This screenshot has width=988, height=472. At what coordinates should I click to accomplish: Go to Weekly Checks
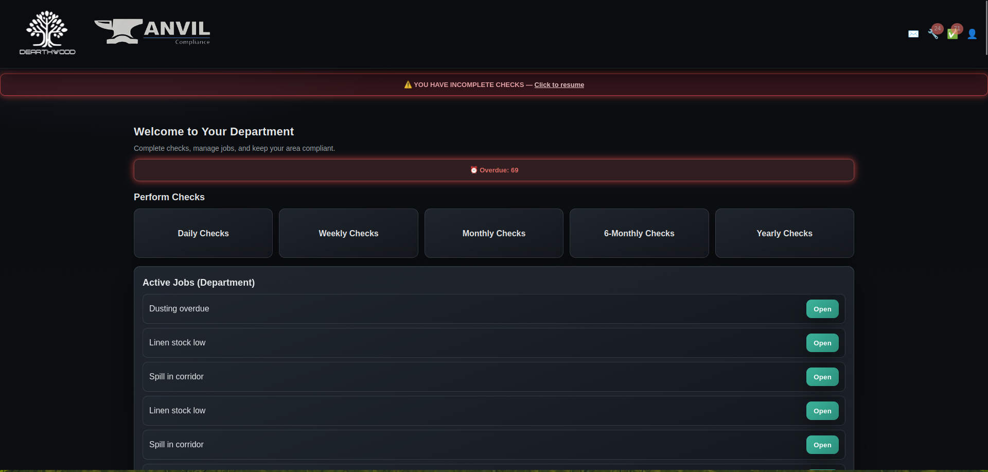click(x=348, y=233)
